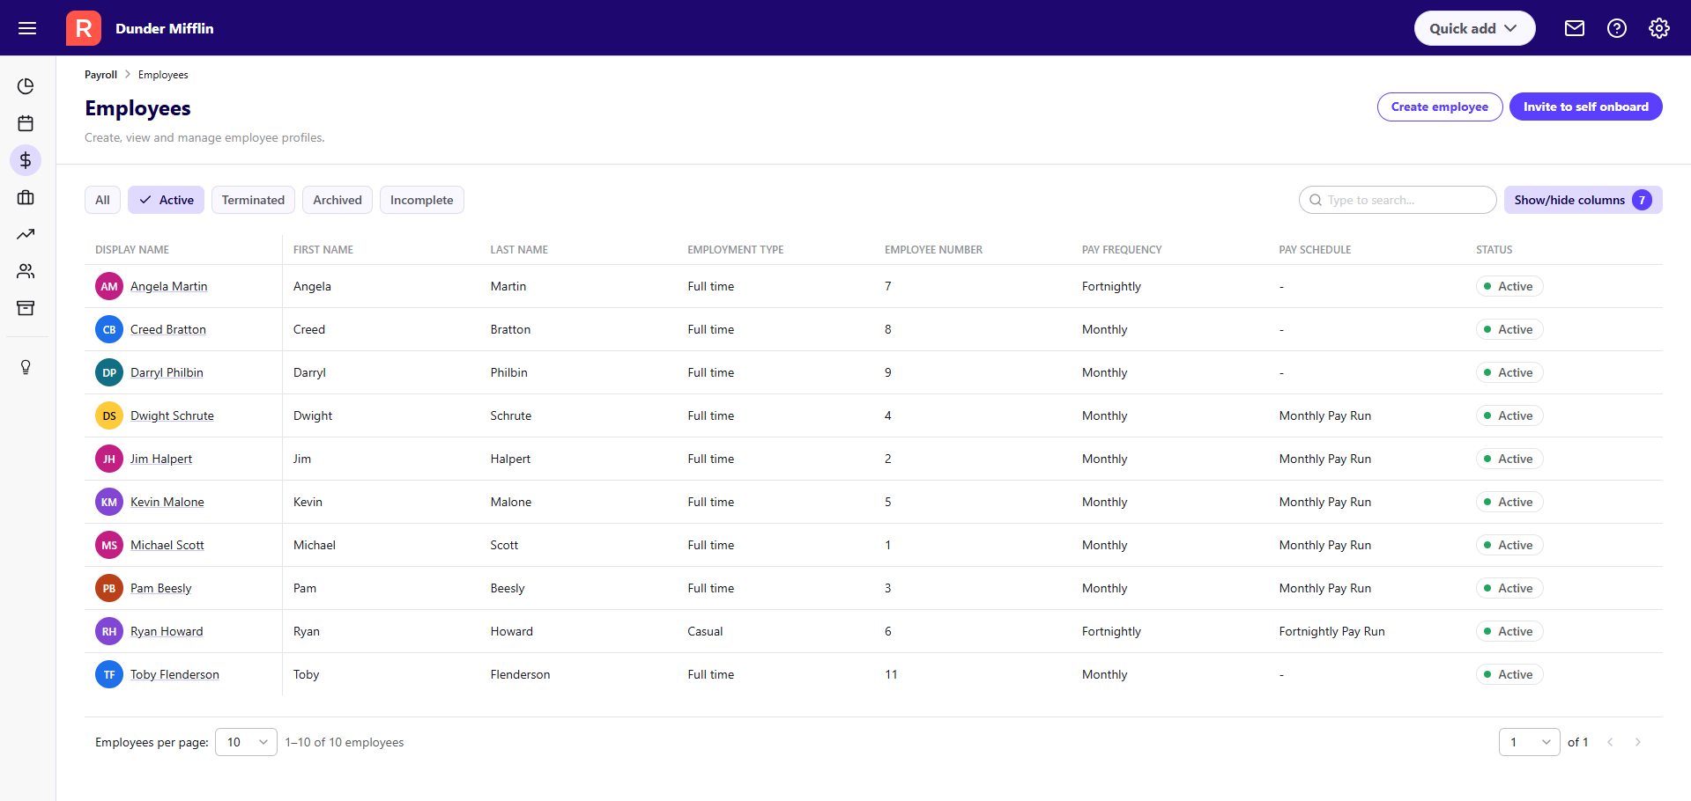
Task: Go to Payroll in breadcrumb
Action: click(x=100, y=75)
